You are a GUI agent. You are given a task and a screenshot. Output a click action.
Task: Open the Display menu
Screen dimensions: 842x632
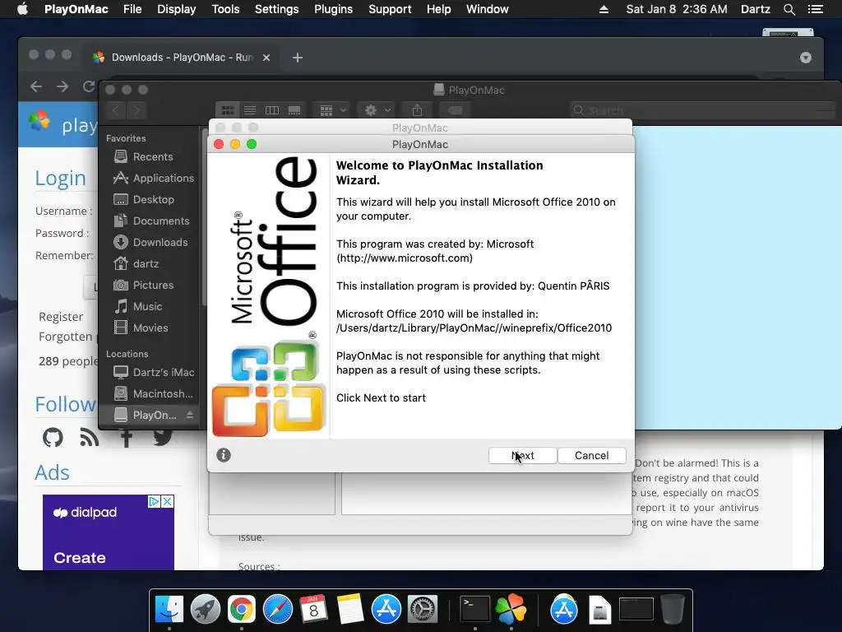coord(176,9)
